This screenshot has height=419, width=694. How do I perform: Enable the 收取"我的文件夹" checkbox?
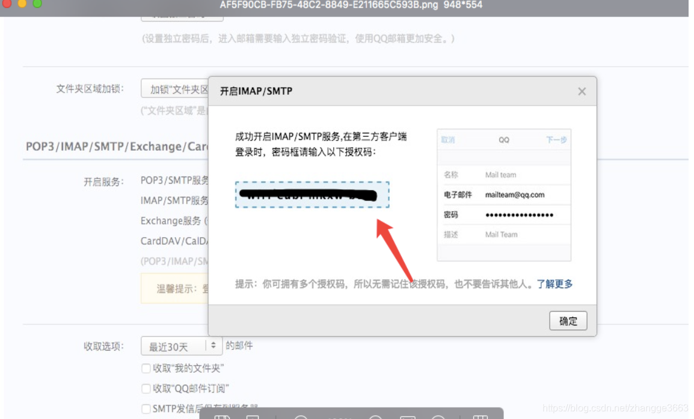coord(146,368)
